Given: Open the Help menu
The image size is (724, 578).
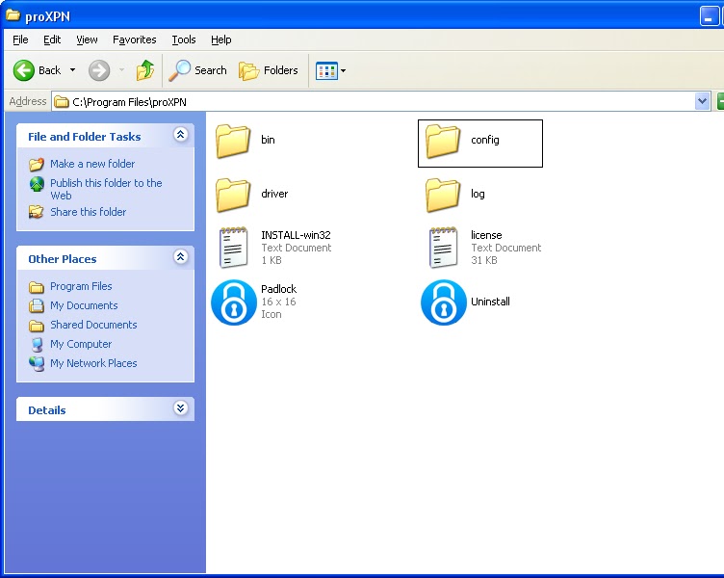Looking at the screenshot, I should [221, 39].
